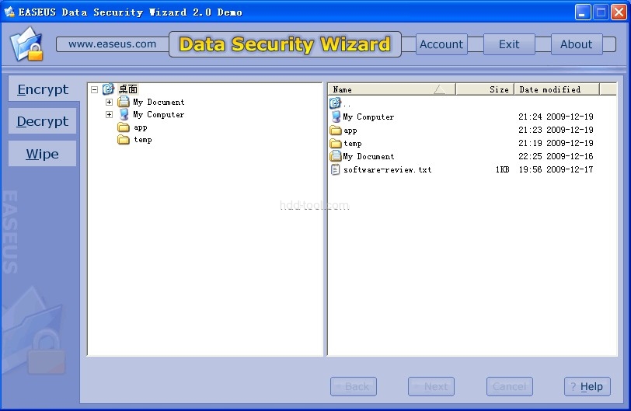Click date 22:25 2009-12-16
This screenshot has height=411, width=631.
click(x=556, y=156)
